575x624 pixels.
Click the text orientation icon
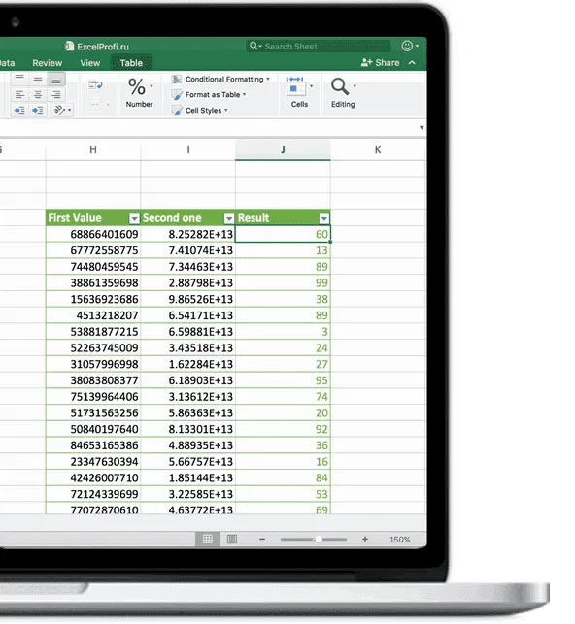[x=59, y=110]
